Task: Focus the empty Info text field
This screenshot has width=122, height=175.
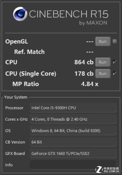Action: (x=73, y=165)
